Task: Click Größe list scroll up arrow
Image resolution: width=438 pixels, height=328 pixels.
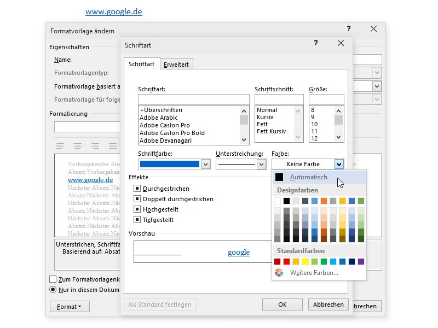Action: click(338, 111)
